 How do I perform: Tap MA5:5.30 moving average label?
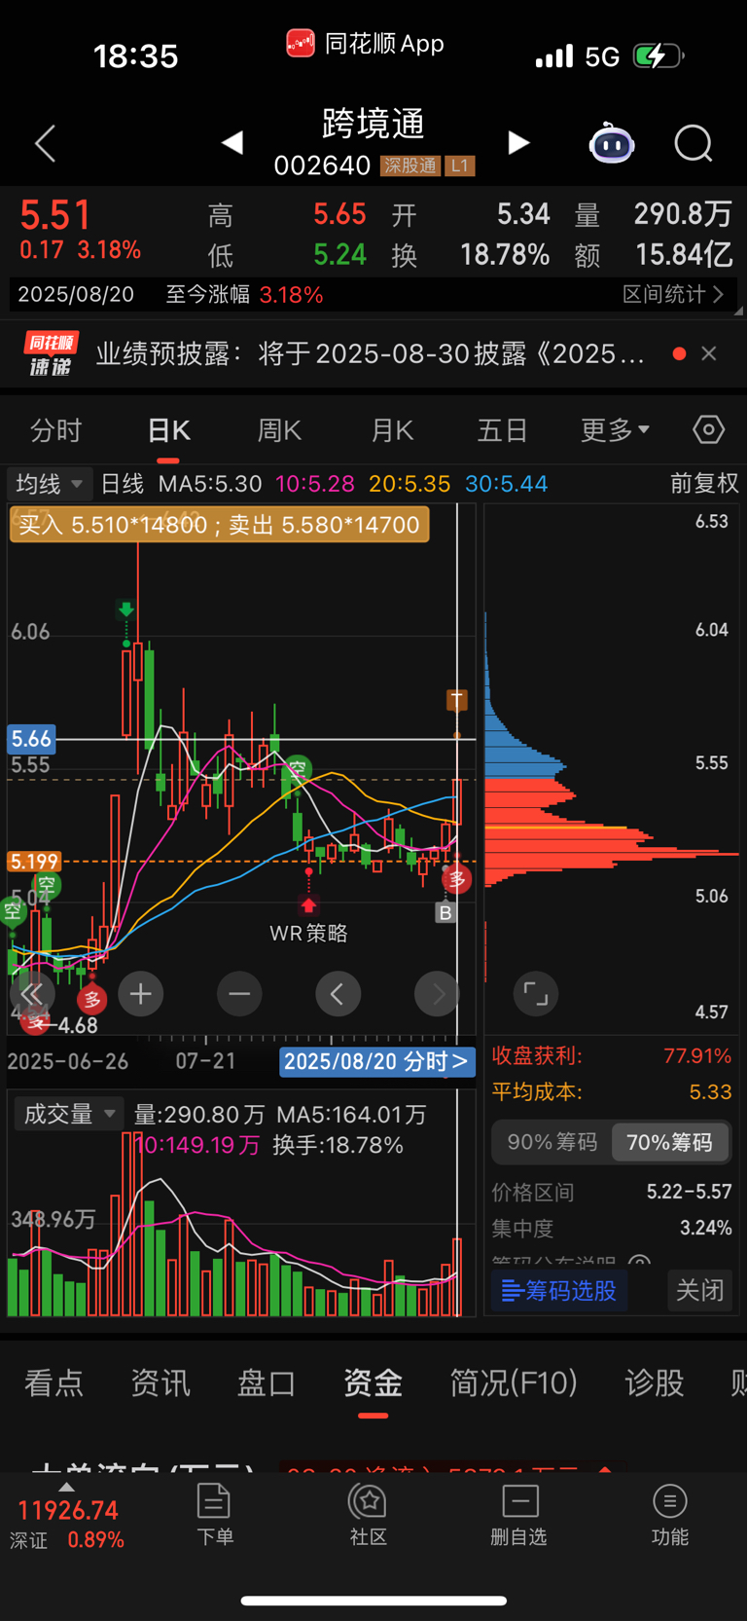(210, 484)
